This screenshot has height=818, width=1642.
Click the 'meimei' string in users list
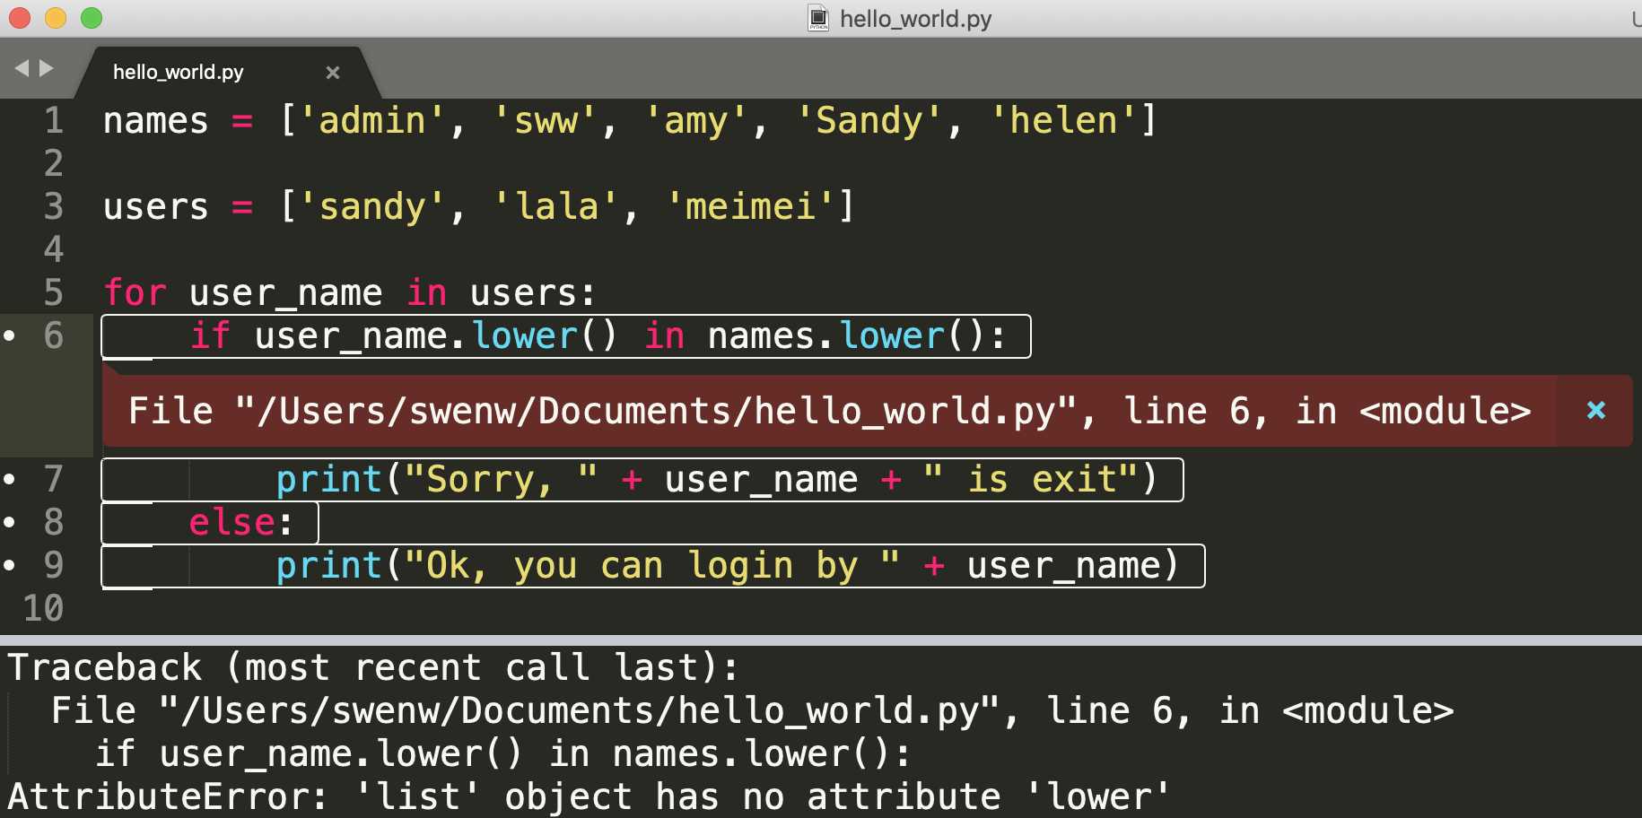[x=750, y=206]
